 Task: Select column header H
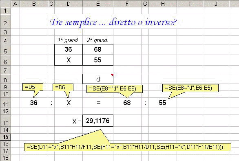163,4
